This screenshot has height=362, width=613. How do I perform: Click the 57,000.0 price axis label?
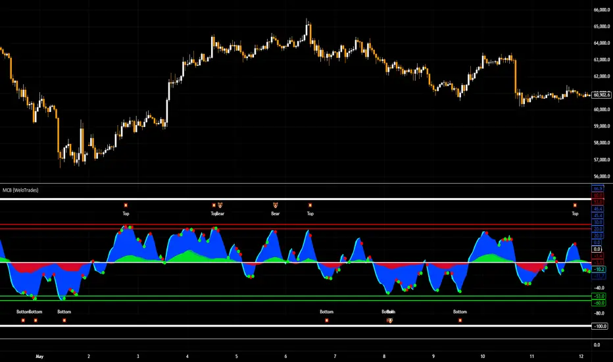click(x=602, y=160)
